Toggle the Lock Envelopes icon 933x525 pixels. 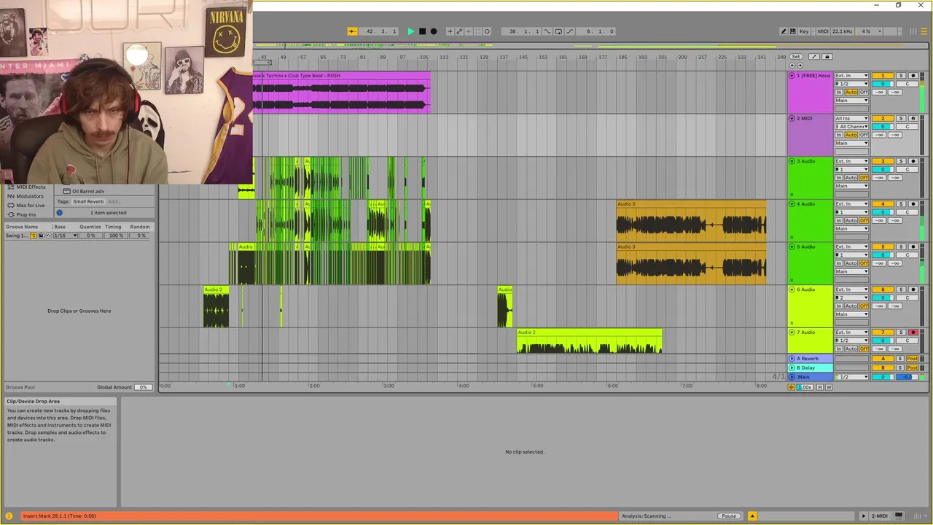(827, 57)
